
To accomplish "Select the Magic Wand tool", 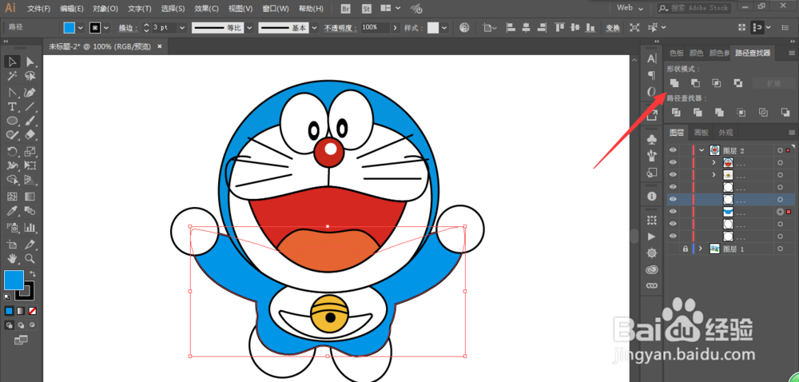I will click(12, 77).
